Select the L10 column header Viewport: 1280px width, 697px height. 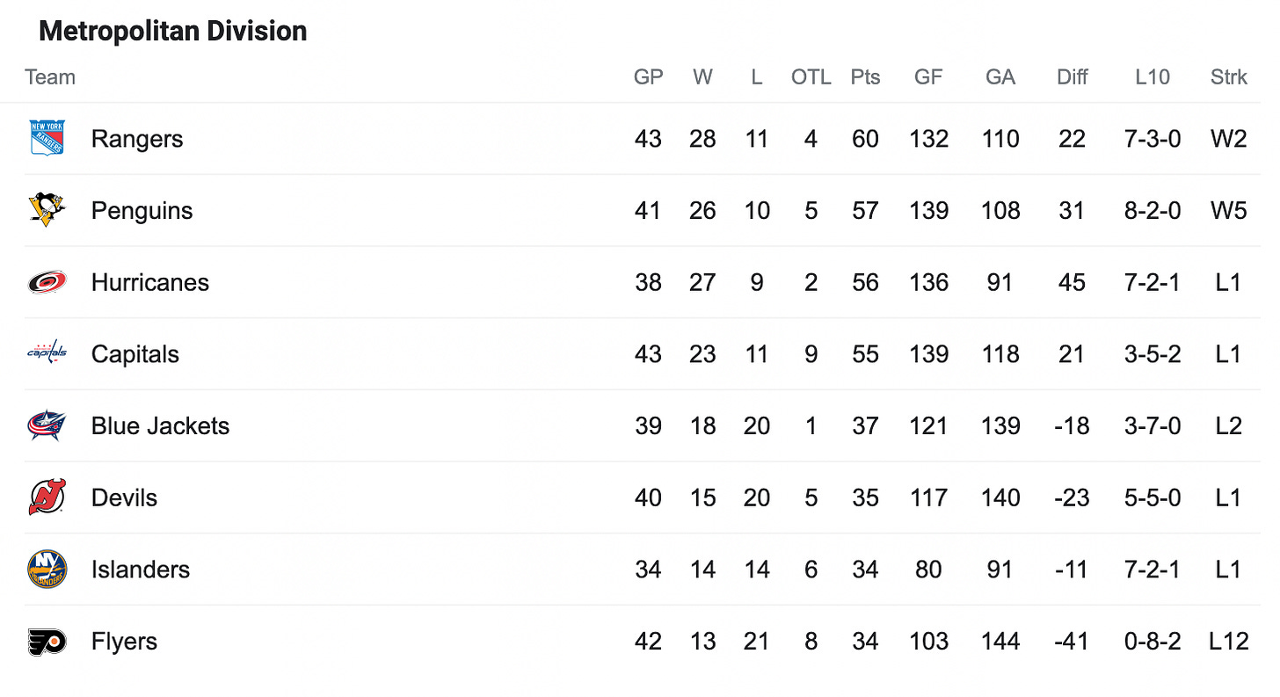[1153, 77]
